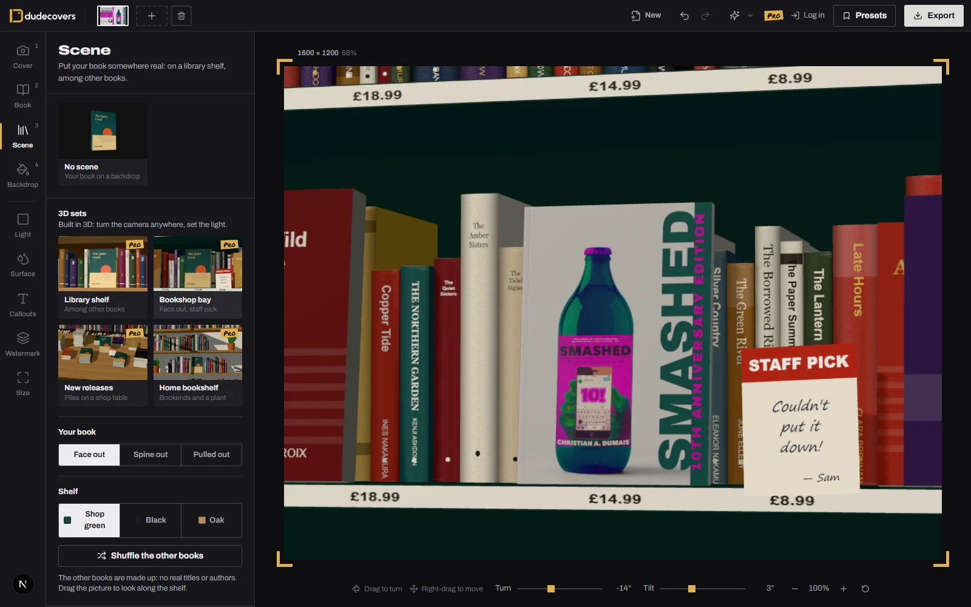Screen dimensions: 971x607
Task: Shuffle the other books
Action: 150,556
